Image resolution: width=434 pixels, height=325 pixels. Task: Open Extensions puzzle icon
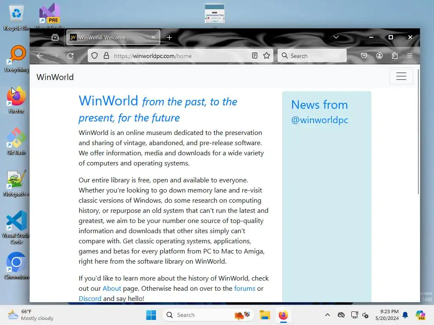[395, 56]
